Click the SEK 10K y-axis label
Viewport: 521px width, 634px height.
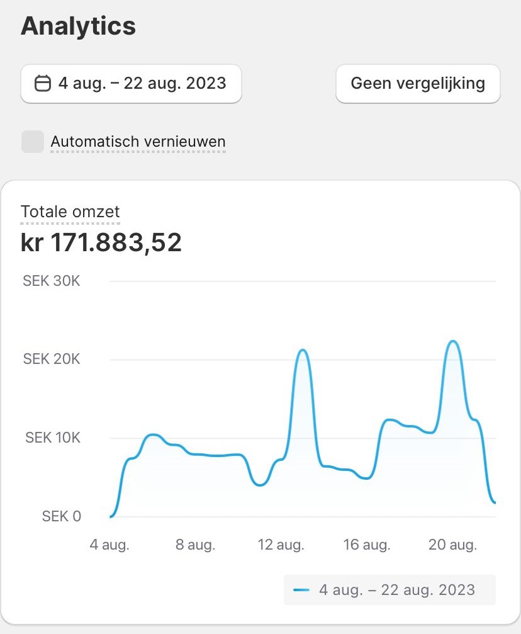(53, 438)
